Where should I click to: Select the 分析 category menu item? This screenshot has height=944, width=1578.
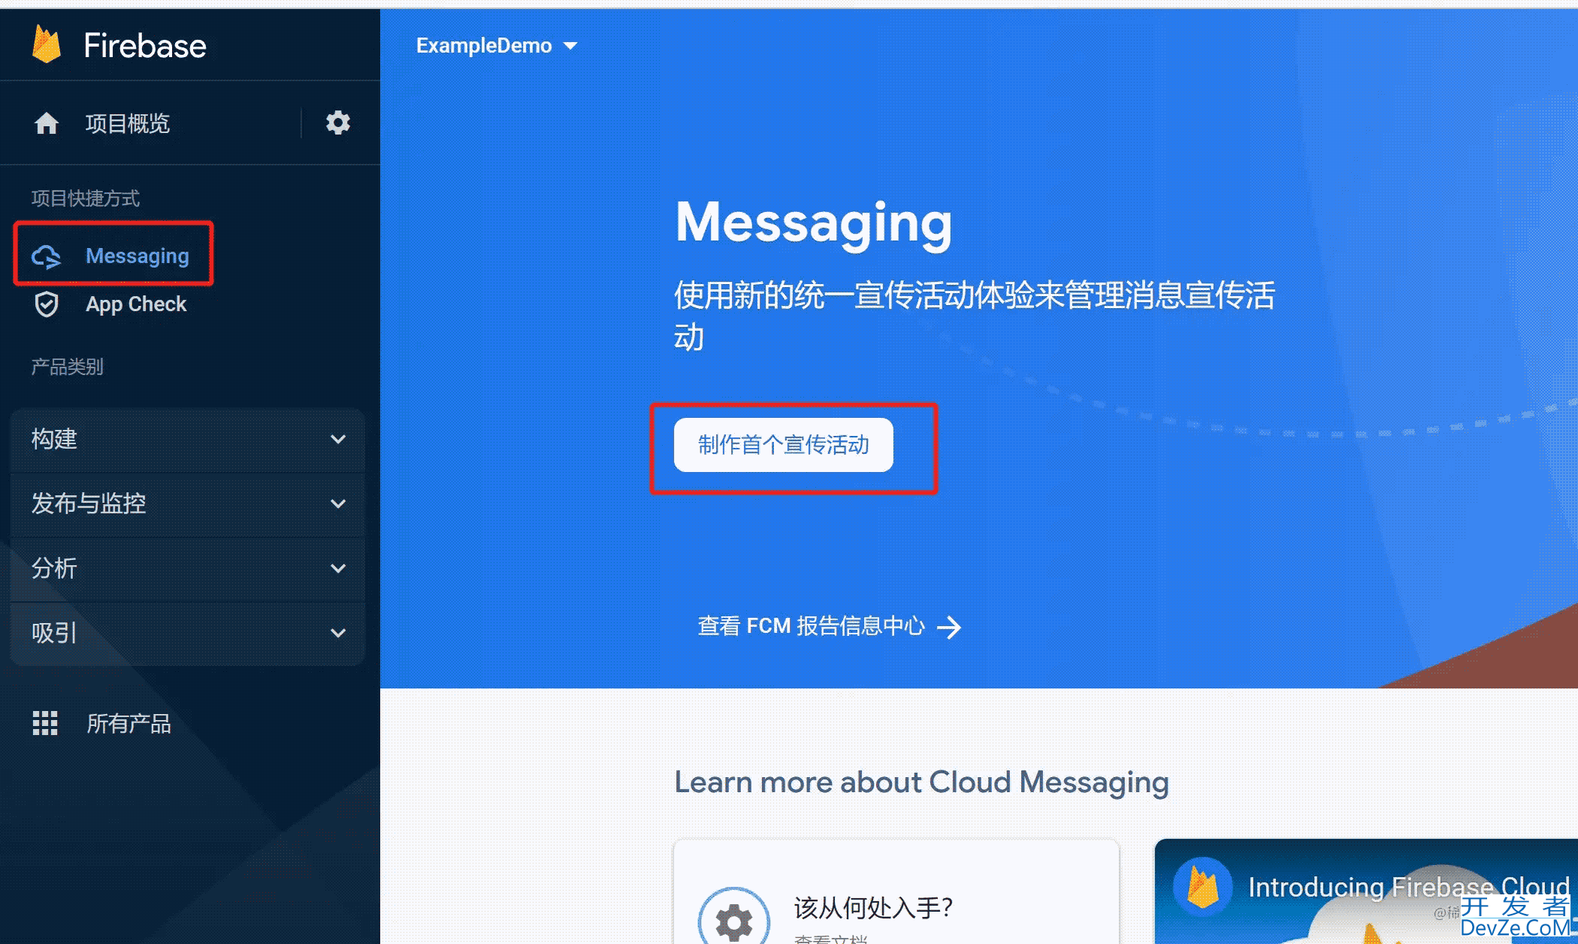181,567
